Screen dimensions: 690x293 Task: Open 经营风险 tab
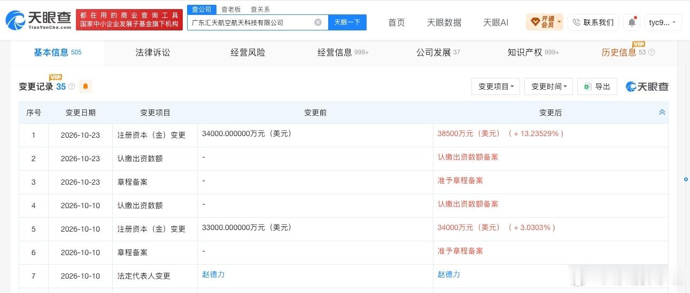pos(248,52)
